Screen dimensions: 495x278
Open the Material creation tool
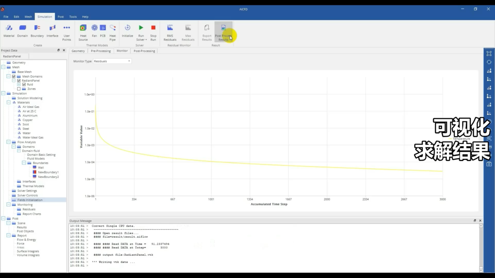click(x=9, y=30)
